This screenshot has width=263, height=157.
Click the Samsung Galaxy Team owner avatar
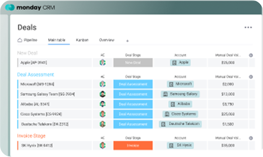(x=102, y=94)
